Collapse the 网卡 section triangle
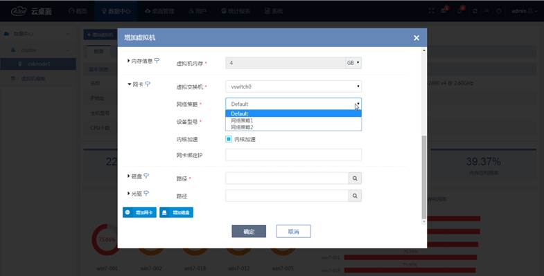 [130, 84]
